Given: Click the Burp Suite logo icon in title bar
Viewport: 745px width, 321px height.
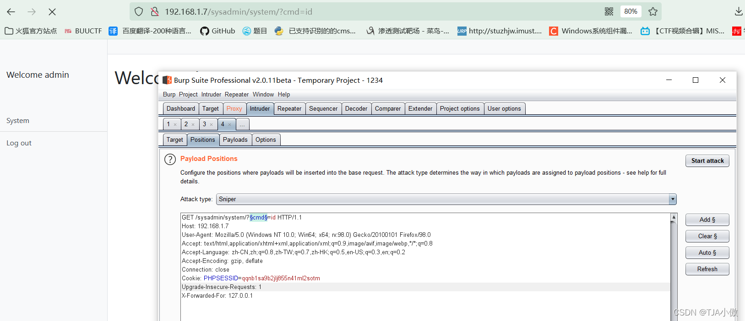Looking at the screenshot, I should click(167, 80).
